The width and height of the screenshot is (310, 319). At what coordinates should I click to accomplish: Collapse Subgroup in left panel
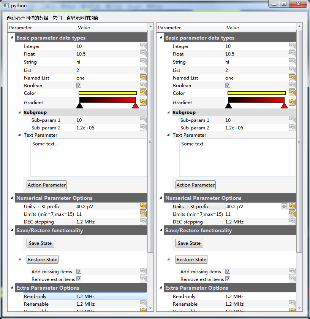(19, 112)
